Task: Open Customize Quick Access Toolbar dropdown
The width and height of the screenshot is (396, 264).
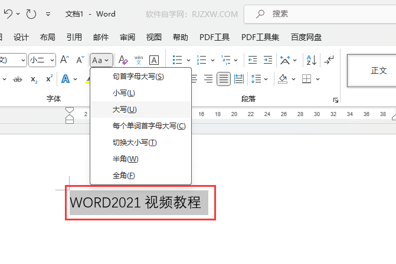Action: pyautogui.click(x=48, y=14)
